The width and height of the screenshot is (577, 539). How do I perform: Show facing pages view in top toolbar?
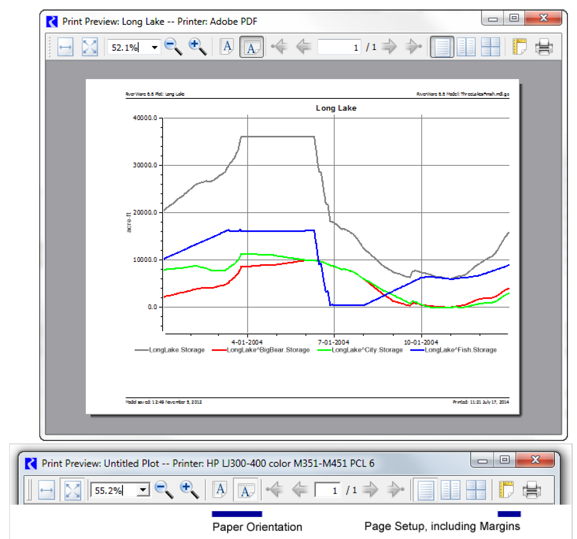[466, 47]
